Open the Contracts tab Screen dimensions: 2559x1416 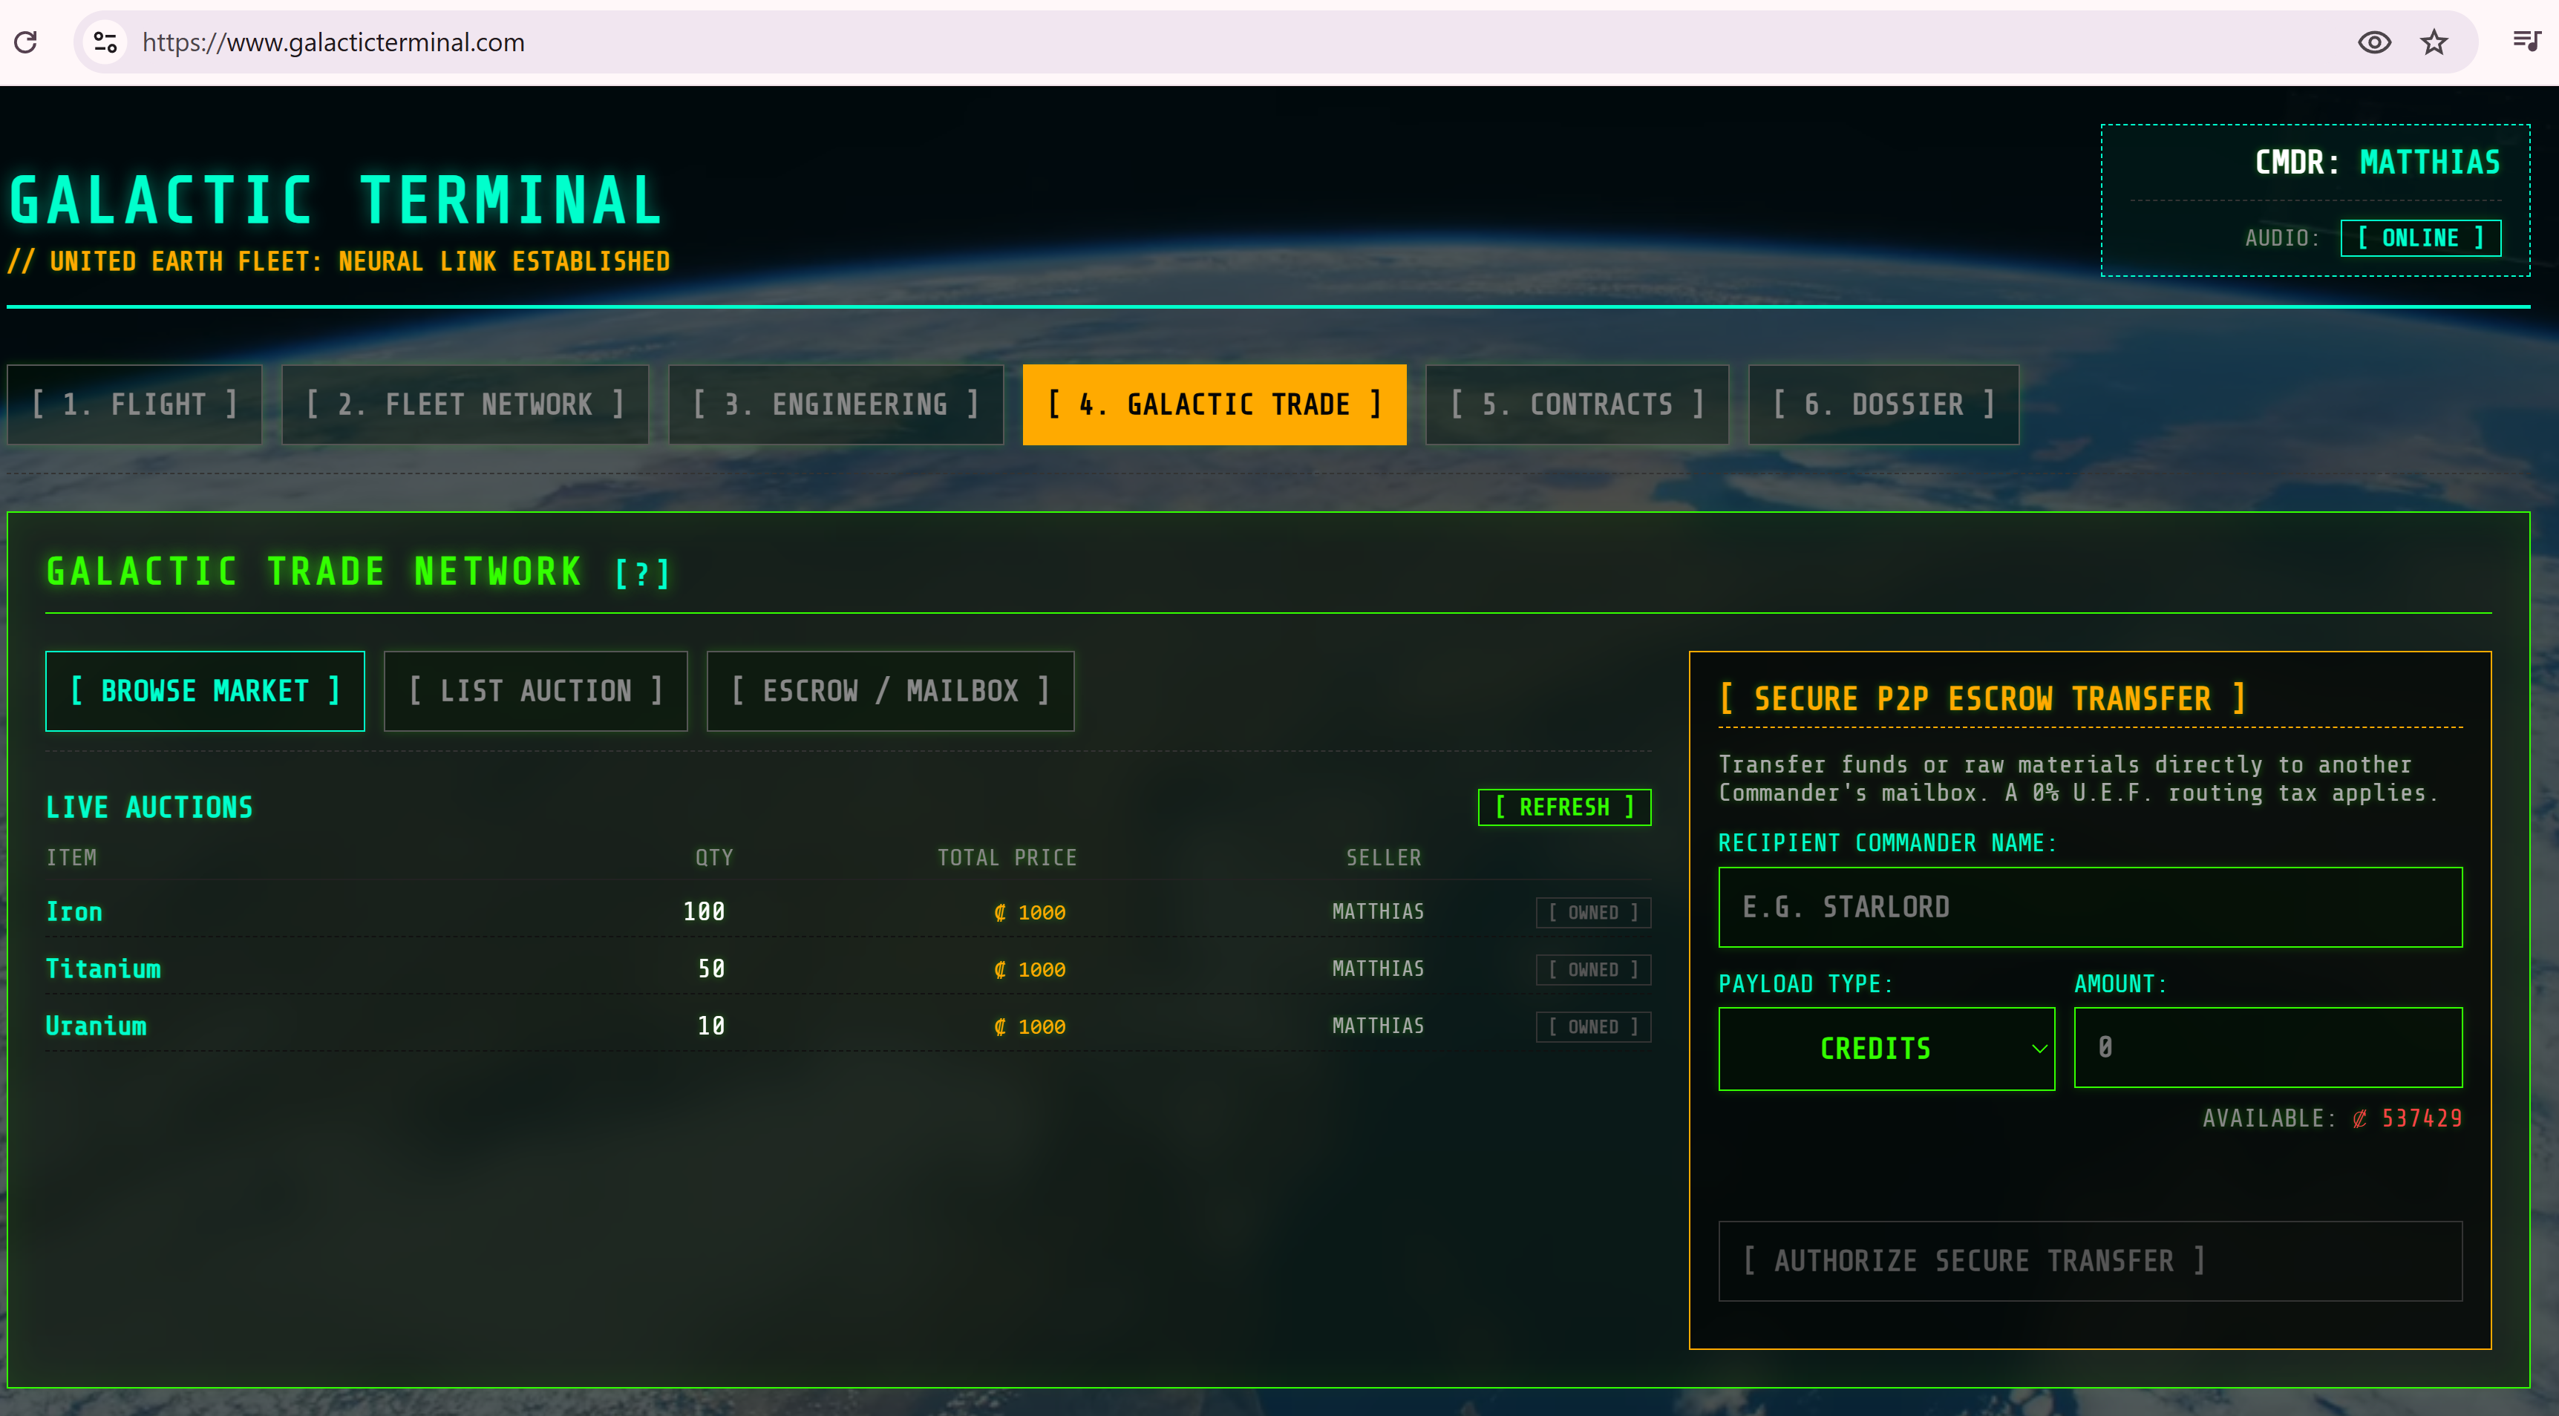click(1577, 404)
